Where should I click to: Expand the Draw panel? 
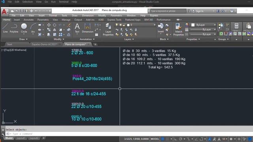23,39
